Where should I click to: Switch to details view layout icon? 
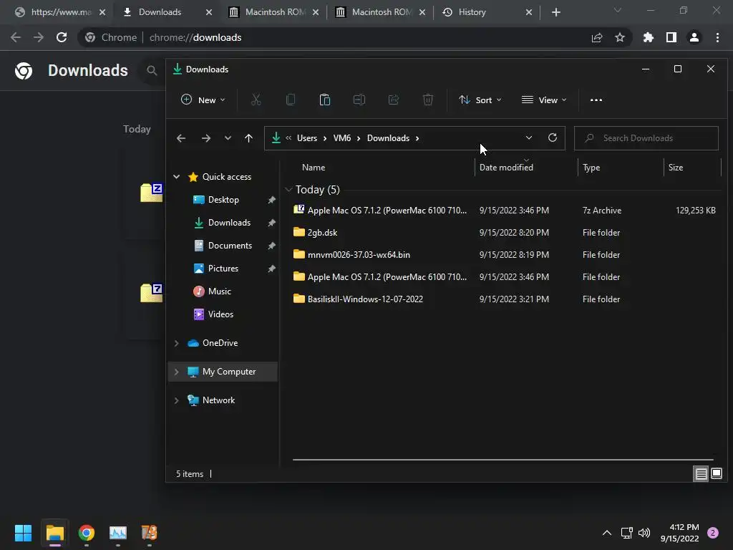tap(702, 474)
